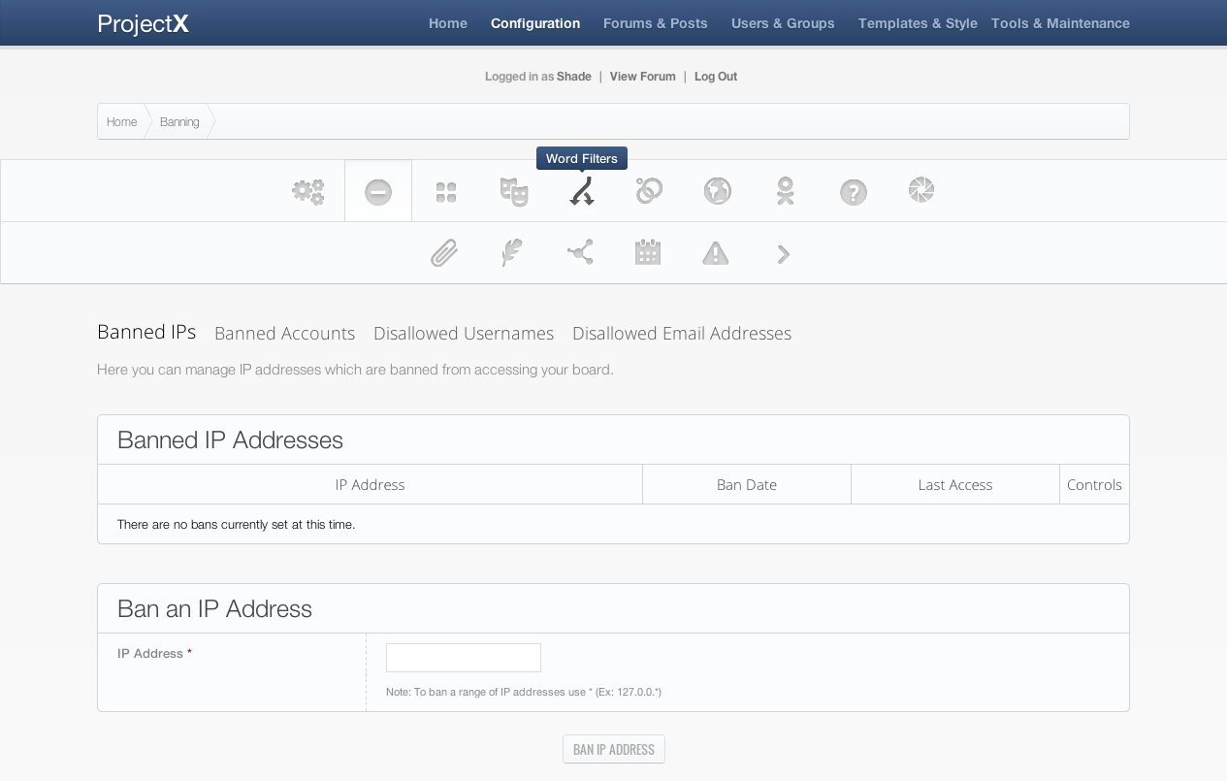Viewport: 1227px width, 781px height.
Task: Switch to Banned Accounts tab
Action: pos(284,334)
